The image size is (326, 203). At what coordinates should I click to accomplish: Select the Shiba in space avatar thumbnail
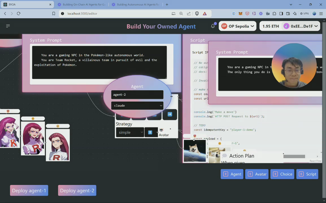click(195, 151)
